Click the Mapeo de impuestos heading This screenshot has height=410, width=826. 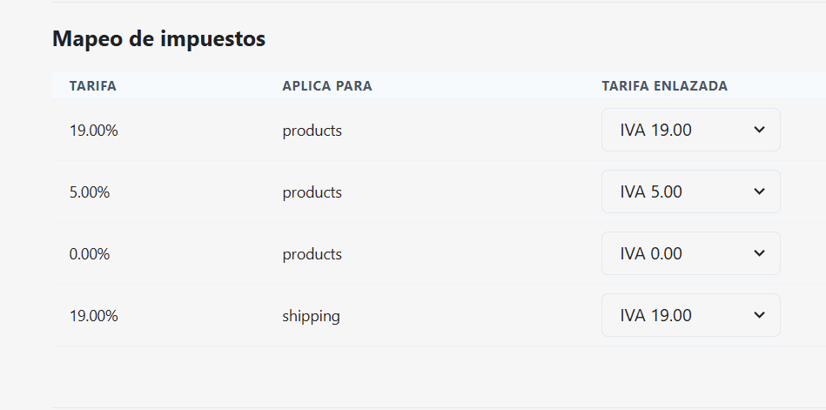tap(158, 38)
